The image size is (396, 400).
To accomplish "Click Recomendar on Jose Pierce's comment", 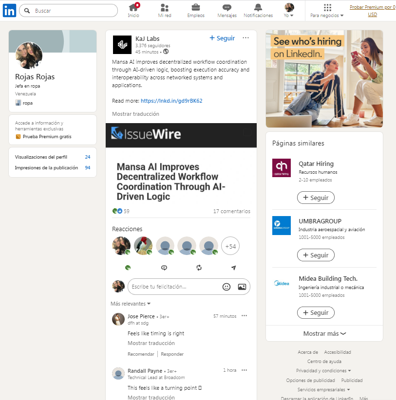I will 141,354.
